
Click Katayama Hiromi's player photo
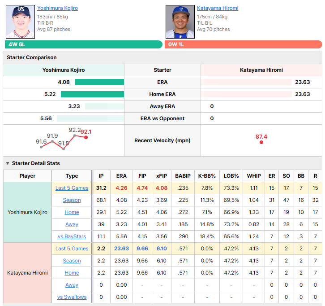click(x=180, y=22)
